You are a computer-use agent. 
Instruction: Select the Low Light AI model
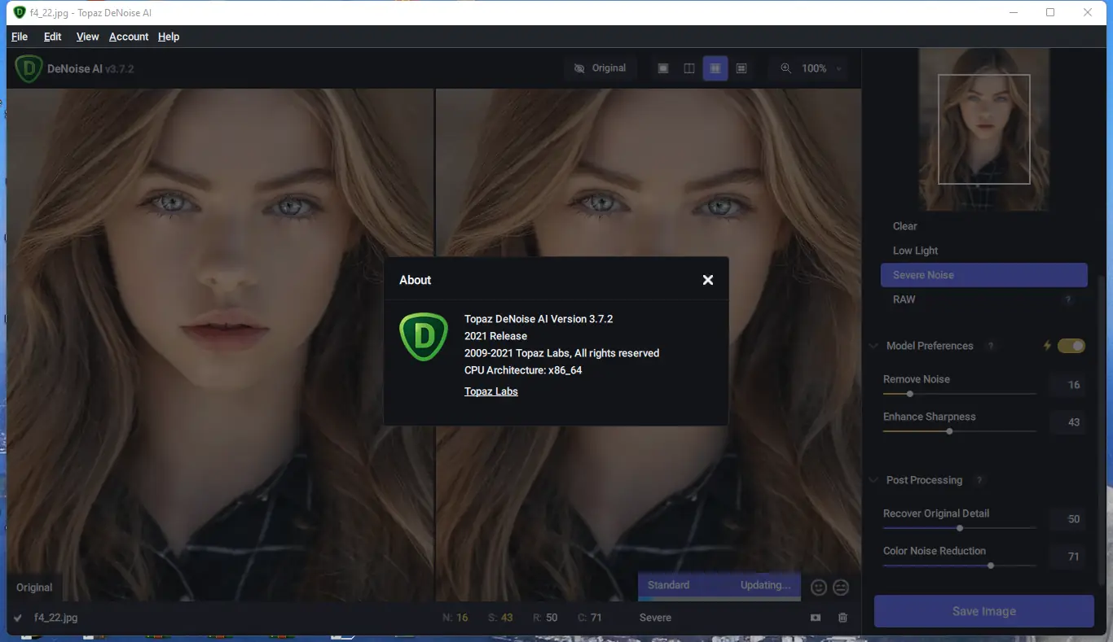coord(984,251)
